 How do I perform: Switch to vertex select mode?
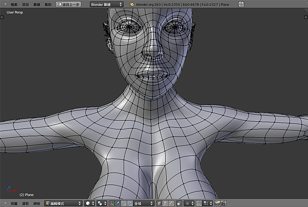[x=159, y=203]
